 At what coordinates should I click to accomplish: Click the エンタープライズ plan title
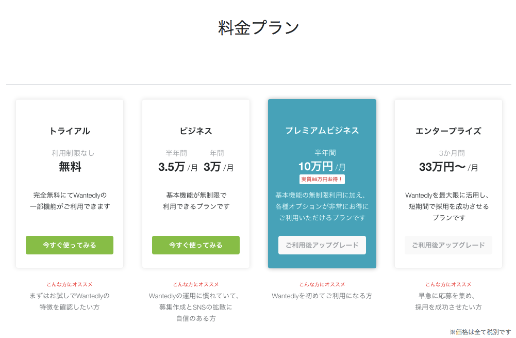coord(448,131)
